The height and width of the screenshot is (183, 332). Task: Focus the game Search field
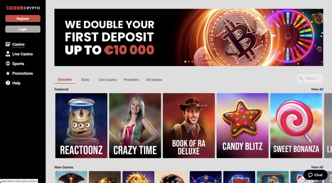[310, 79]
